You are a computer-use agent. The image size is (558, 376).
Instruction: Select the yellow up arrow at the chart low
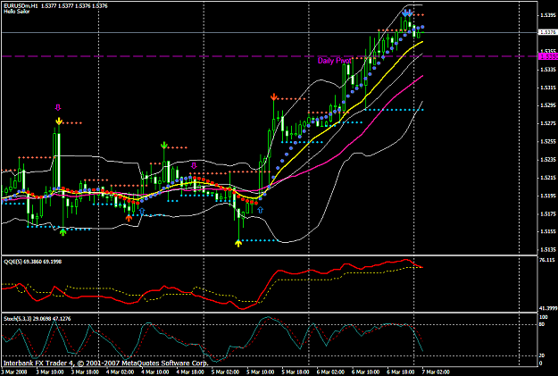(238, 243)
